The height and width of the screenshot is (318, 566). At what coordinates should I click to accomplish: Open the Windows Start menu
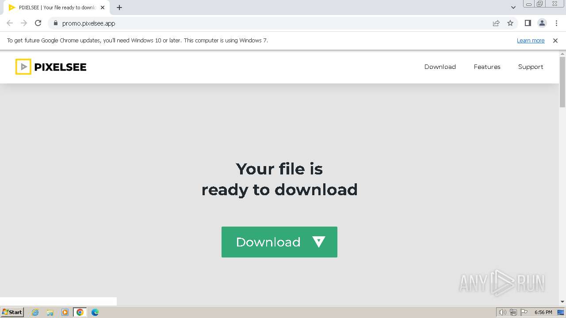(x=12, y=312)
